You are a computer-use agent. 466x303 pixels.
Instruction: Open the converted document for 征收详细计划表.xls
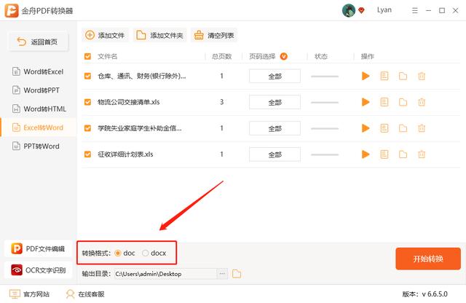point(384,154)
